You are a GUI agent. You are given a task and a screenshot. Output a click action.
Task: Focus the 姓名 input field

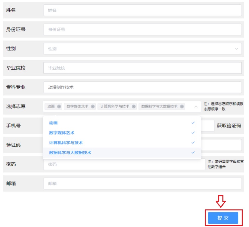[142, 10]
